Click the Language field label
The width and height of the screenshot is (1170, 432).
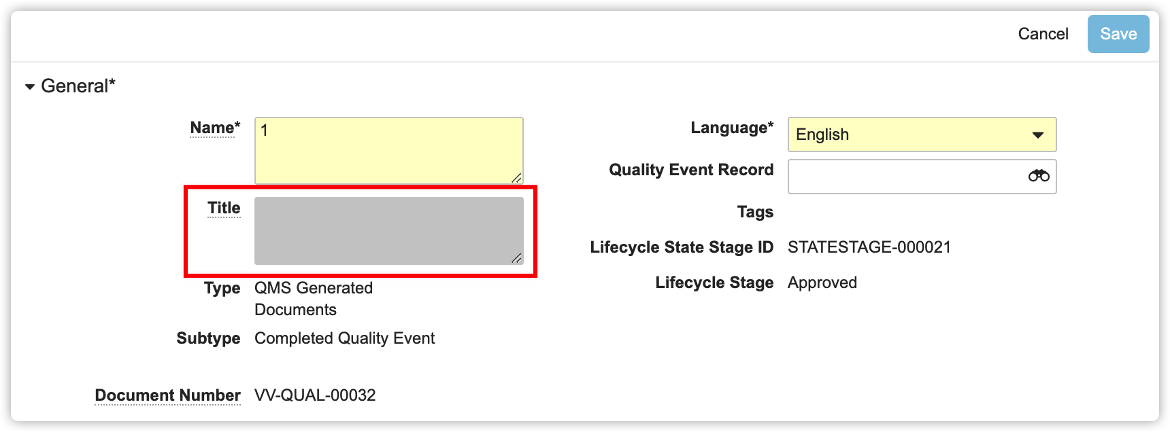pos(731,128)
